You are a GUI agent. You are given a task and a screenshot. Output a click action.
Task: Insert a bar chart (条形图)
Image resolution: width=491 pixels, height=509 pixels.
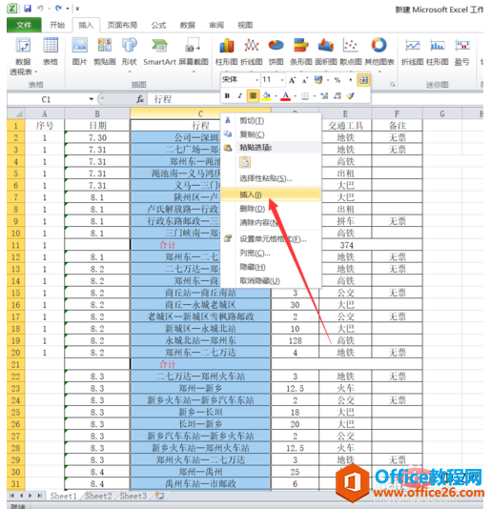(x=300, y=51)
